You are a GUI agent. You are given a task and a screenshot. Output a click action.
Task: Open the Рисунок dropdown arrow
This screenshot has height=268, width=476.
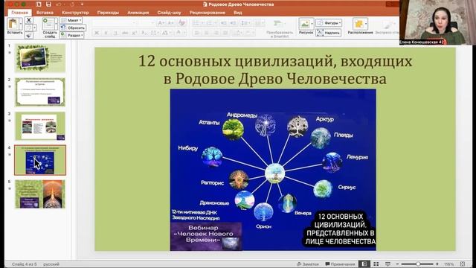pos(312,24)
